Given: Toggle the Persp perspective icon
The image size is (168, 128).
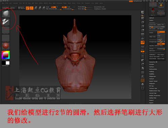Looking at the screenshot, I should click(x=142, y=35).
